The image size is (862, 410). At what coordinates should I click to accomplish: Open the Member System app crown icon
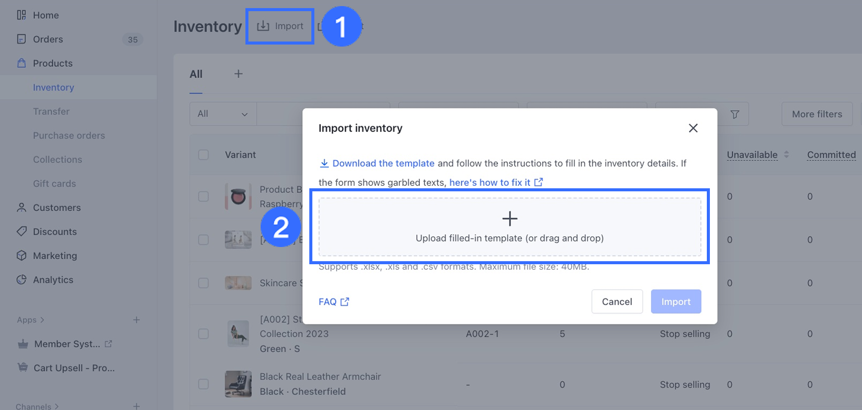tap(23, 344)
